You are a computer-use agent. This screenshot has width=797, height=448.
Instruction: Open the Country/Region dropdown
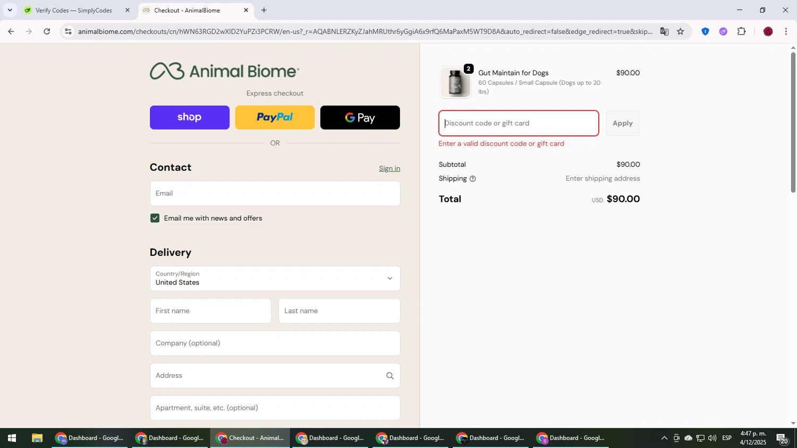pos(275,279)
